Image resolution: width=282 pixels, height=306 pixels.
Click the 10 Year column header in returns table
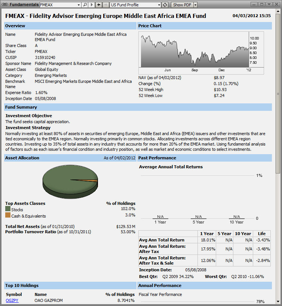pos(243,234)
